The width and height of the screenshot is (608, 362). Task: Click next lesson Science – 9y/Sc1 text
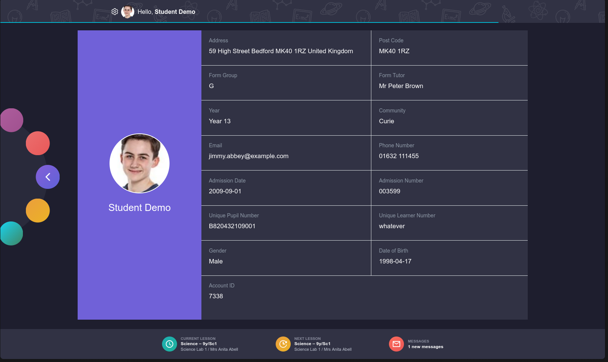click(312, 344)
